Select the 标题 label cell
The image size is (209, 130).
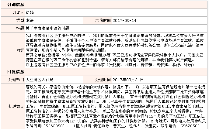13,28
